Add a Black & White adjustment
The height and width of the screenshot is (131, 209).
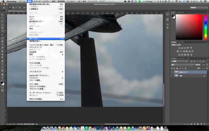tap(184, 51)
